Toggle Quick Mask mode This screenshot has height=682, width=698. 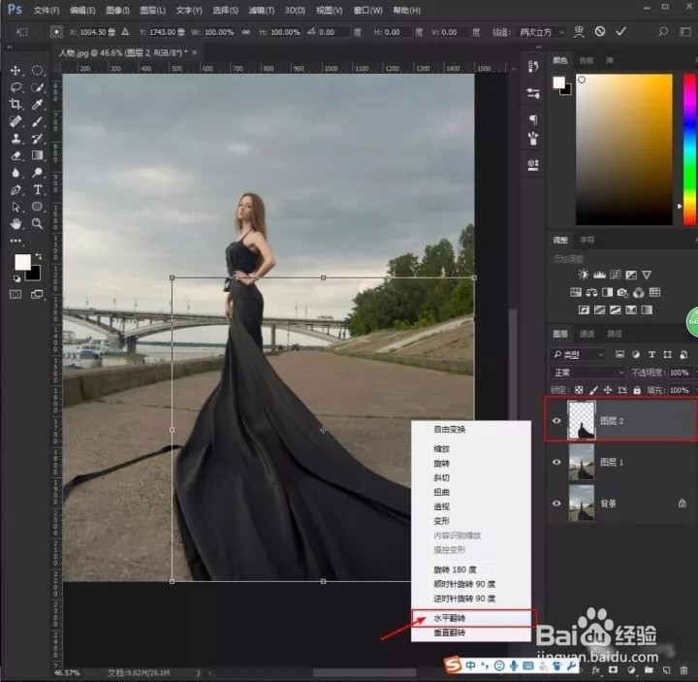point(16,295)
